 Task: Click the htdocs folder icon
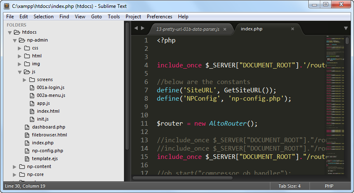click(17, 32)
